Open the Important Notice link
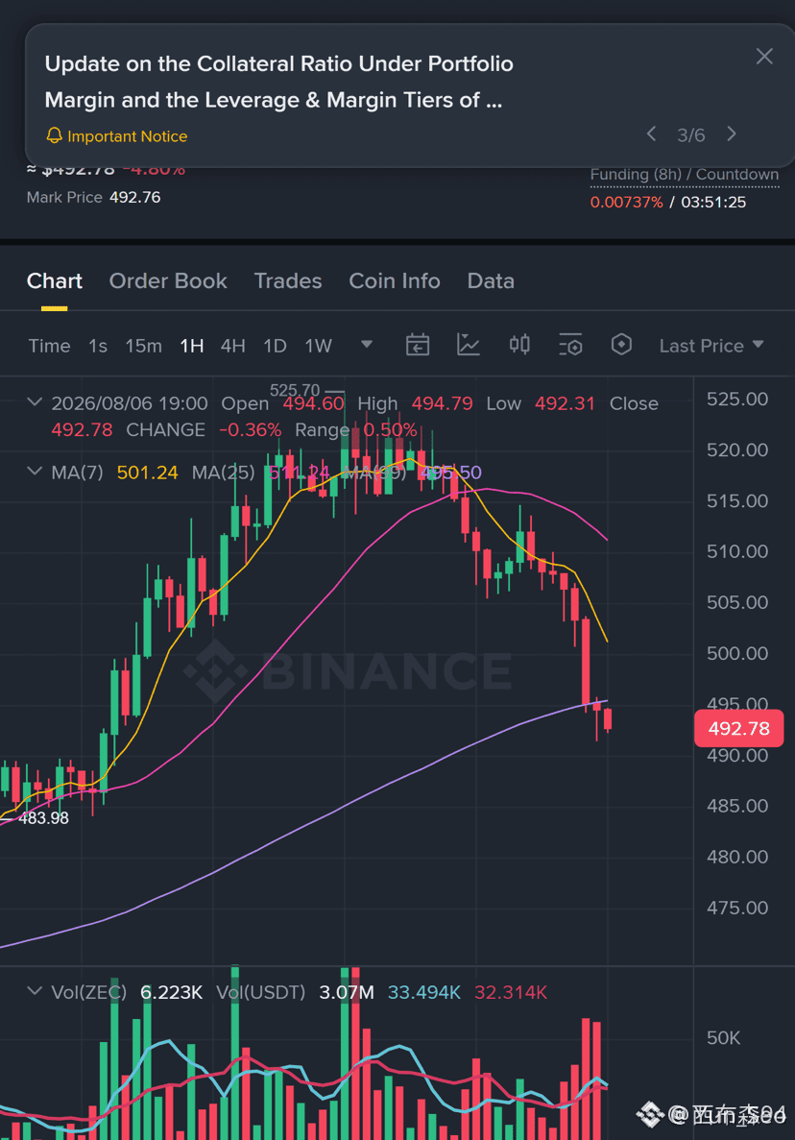Screen dimensions: 795x1140 point(117,136)
